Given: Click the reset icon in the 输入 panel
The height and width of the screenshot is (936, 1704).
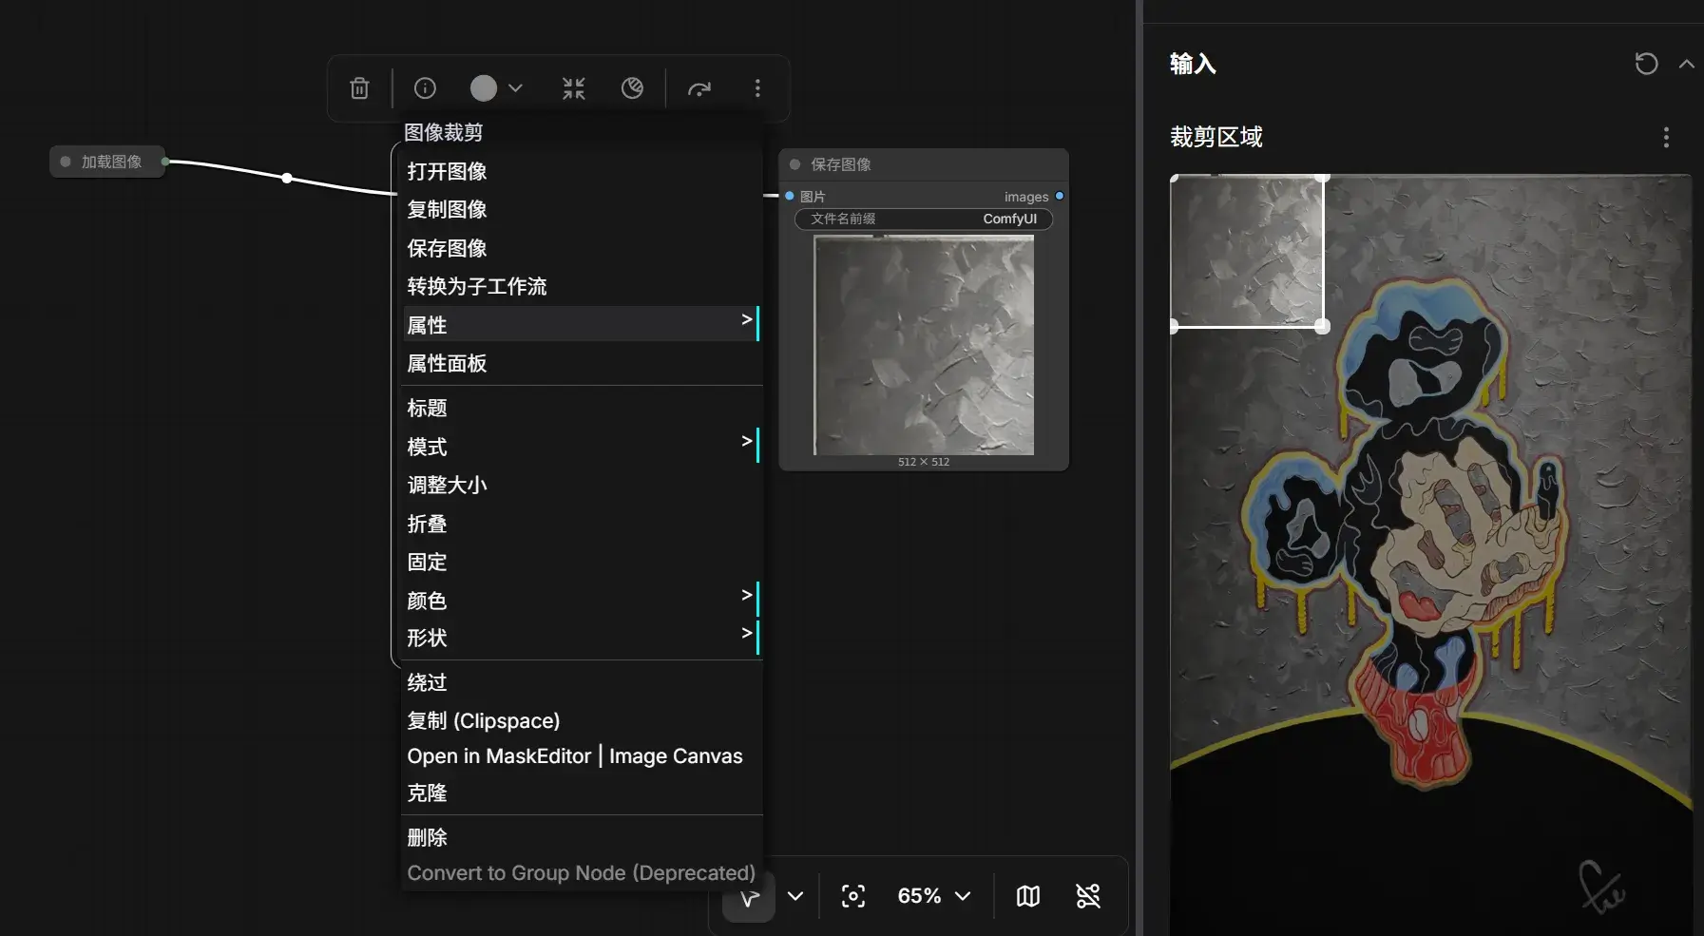Looking at the screenshot, I should pos(1646,64).
